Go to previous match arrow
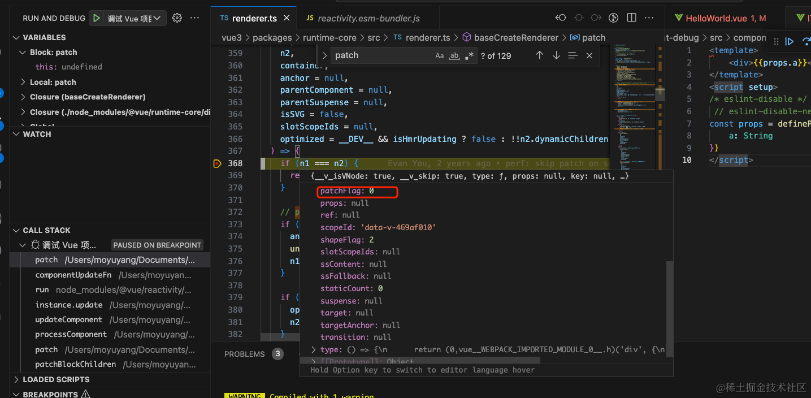 tap(539, 55)
